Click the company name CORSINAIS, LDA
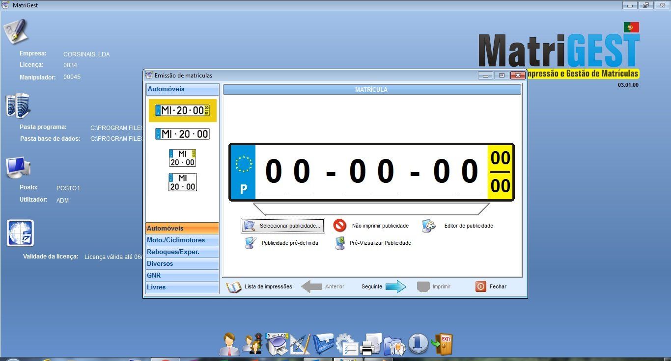Image resolution: width=671 pixels, height=361 pixels. tap(86, 54)
